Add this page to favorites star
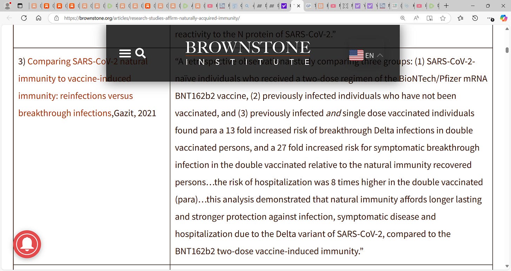This screenshot has height=271, width=511. coord(443,18)
